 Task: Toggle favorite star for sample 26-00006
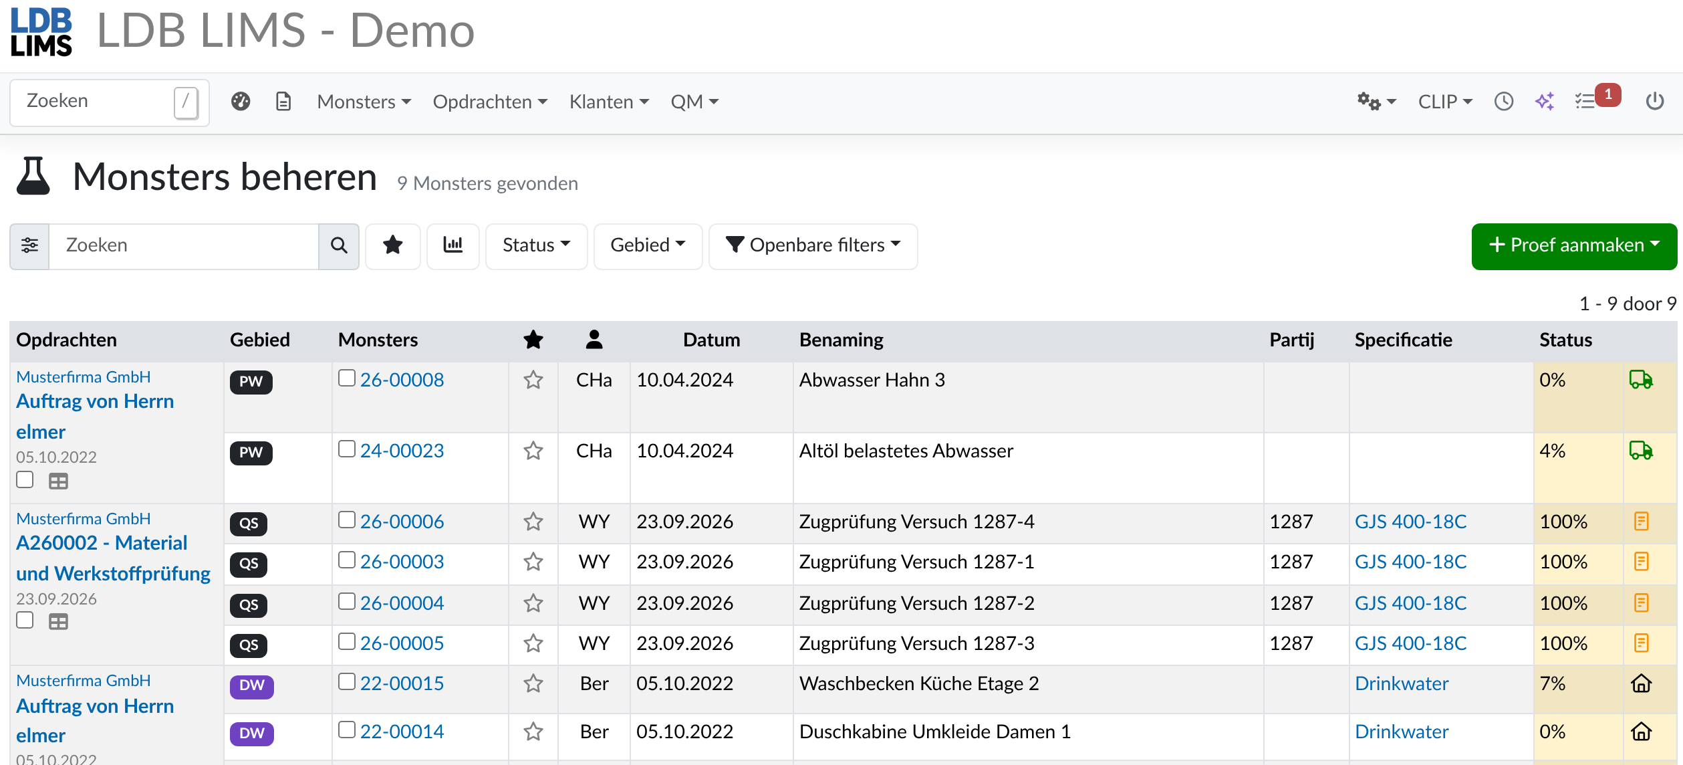pyautogui.click(x=533, y=522)
